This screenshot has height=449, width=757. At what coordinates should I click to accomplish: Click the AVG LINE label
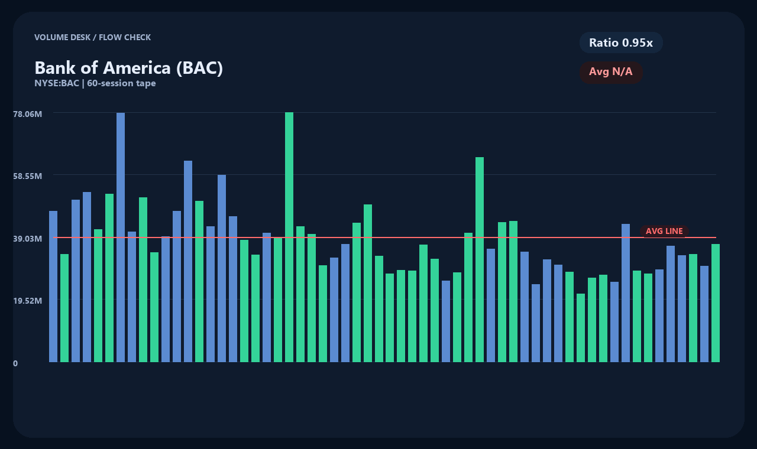664,231
